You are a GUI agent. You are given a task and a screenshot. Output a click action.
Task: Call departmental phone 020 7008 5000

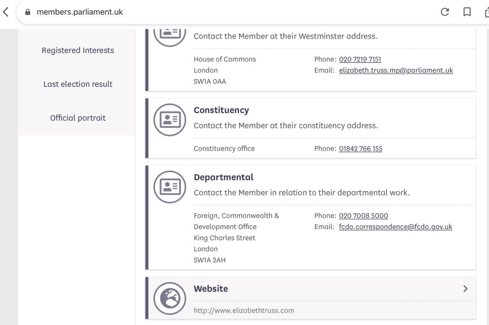(364, 216)
